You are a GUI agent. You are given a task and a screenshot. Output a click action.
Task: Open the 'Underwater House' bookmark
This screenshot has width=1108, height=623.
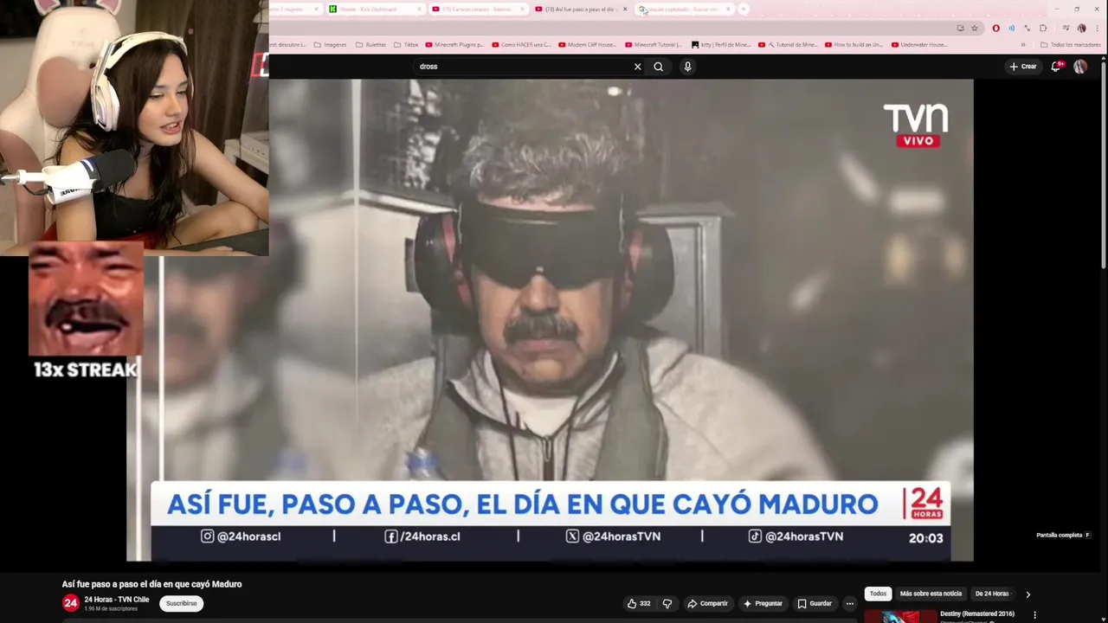coord(919,44)
